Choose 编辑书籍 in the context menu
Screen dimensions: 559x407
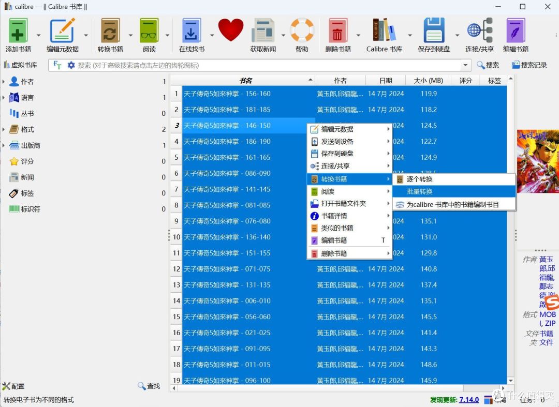pyautogui.click(x=349, y=240)
